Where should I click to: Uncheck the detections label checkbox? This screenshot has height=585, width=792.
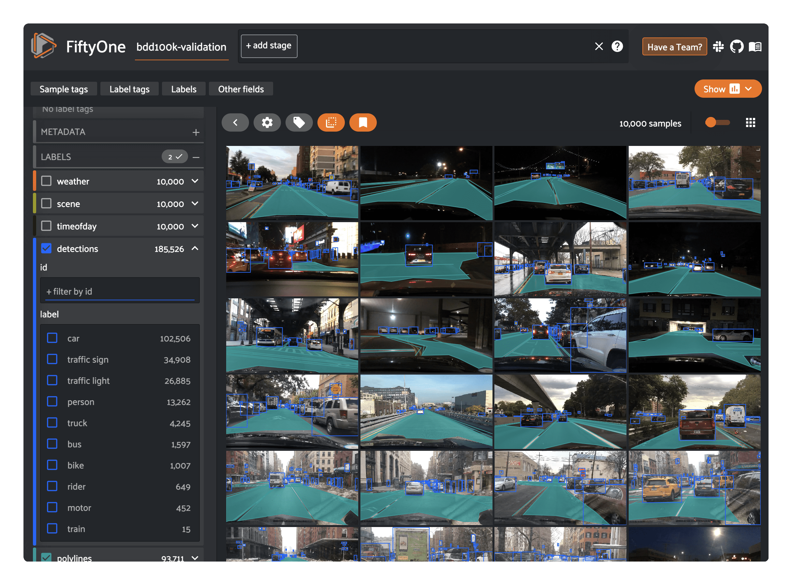tap(46, 248)
